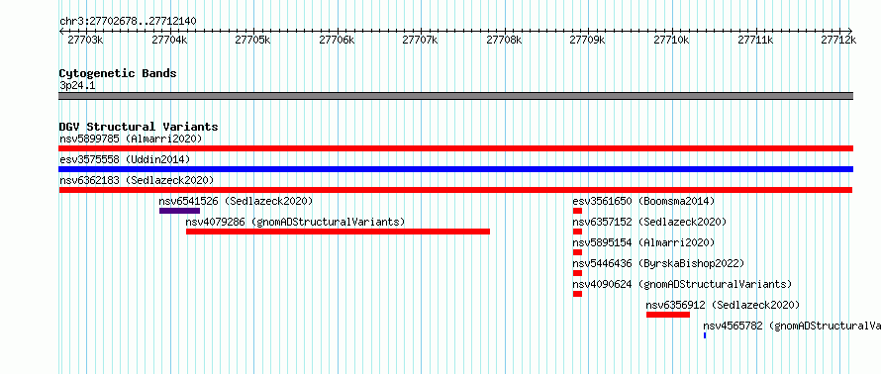Select the red bar below nsv6362183 (Sedlazeck2020)
The width and height of the screenshot is (881, 374).
pos(455,190)
